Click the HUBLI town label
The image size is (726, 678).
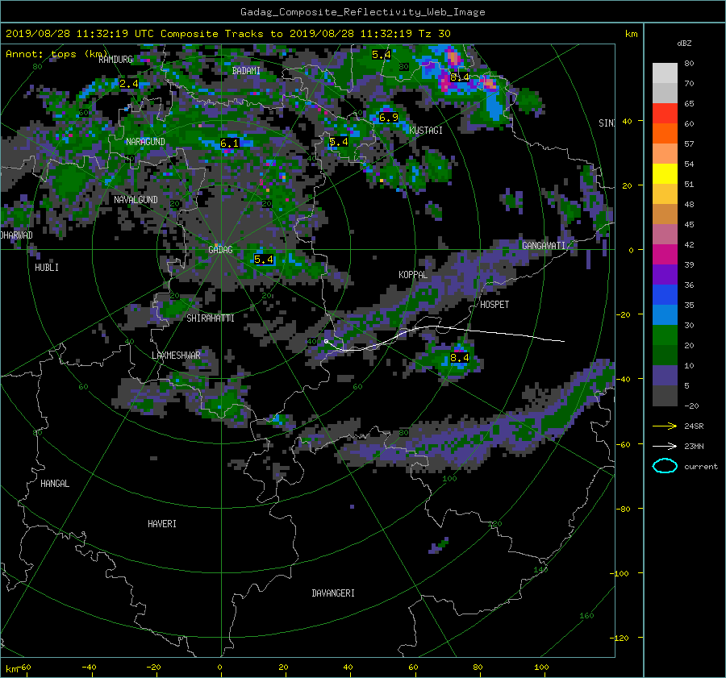click(x=47, y=268)
